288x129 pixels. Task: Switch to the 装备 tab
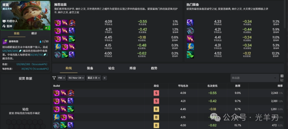click(x=90, y=68)
